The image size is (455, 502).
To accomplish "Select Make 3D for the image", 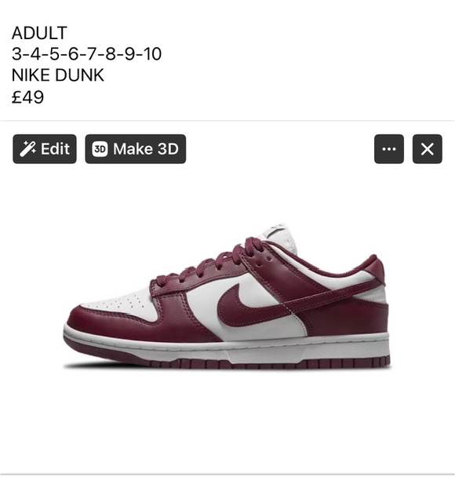I will coord(136,149).
